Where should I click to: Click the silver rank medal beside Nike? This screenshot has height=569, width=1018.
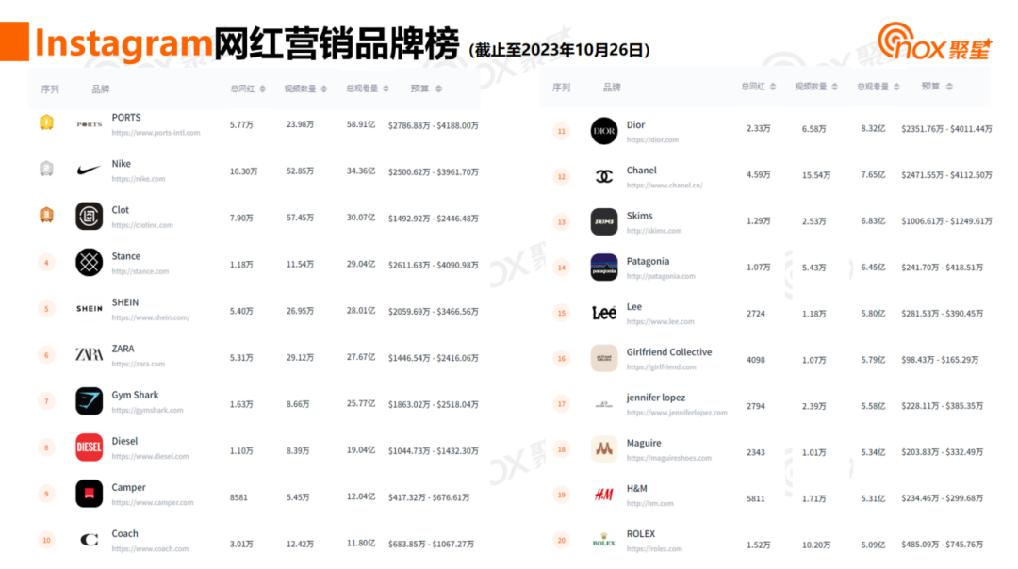[x=46, y=170]
